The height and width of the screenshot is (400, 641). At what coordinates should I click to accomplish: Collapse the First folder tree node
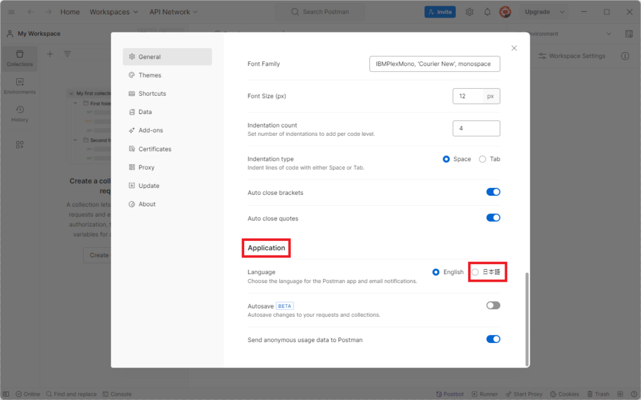[76, 103]
